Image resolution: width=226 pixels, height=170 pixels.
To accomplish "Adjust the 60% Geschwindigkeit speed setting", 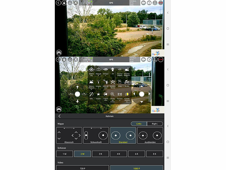I will (x=119, y=70).
